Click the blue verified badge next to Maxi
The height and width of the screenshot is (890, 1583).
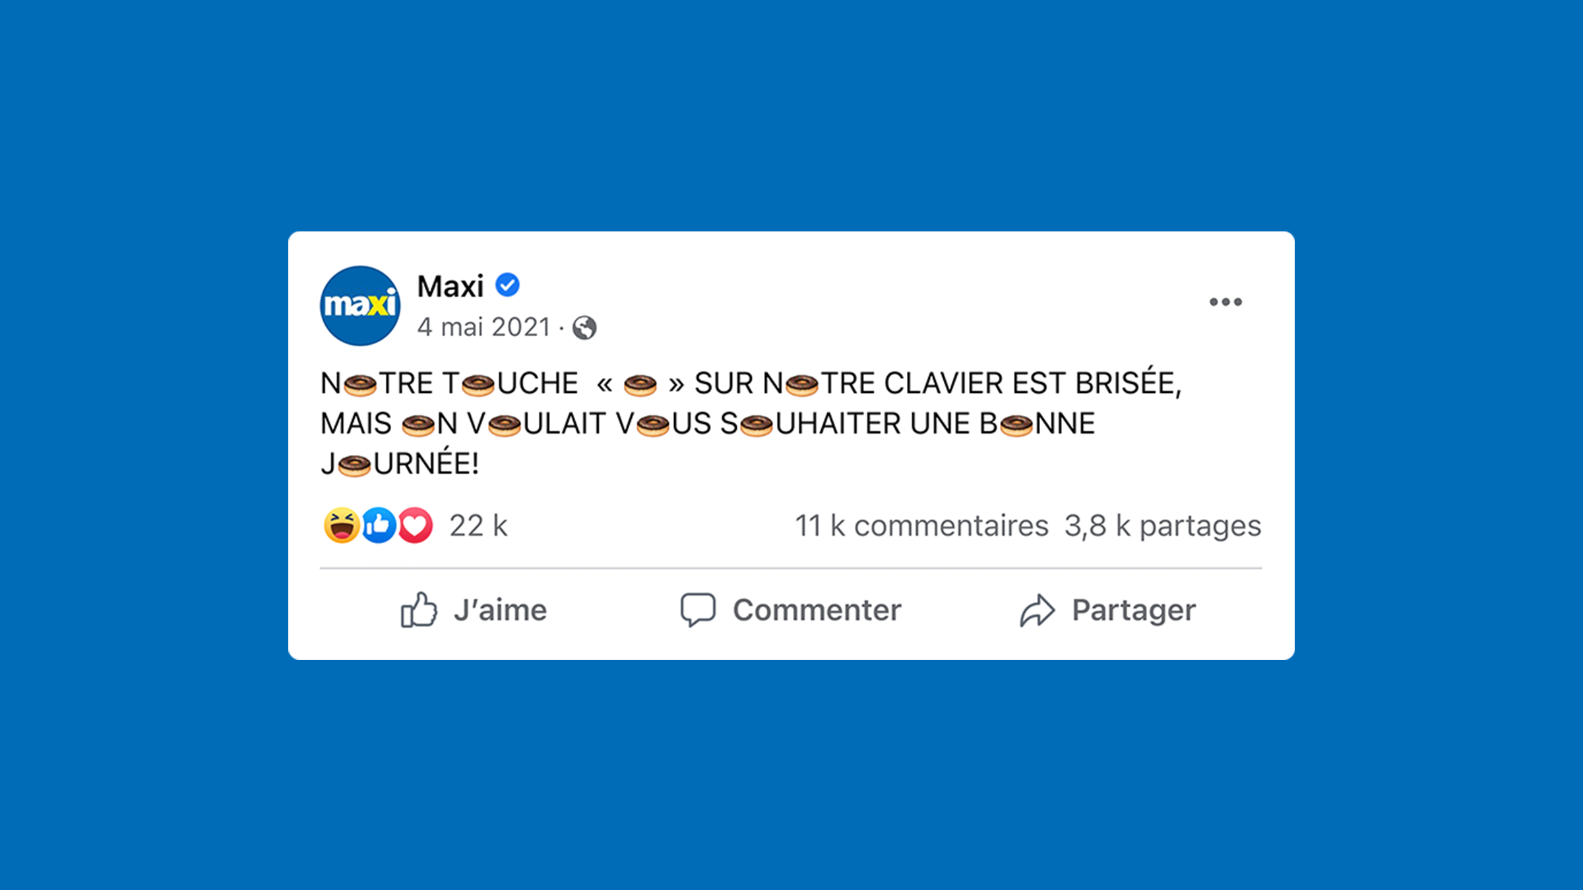(507, 285)
